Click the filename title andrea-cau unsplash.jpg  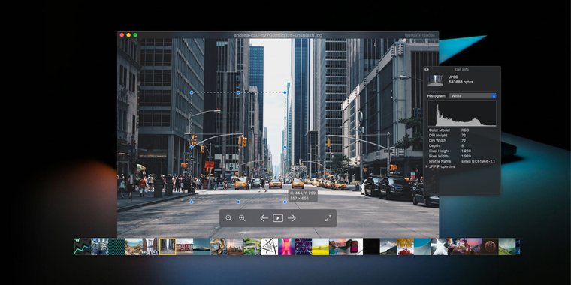pos(278,35)
